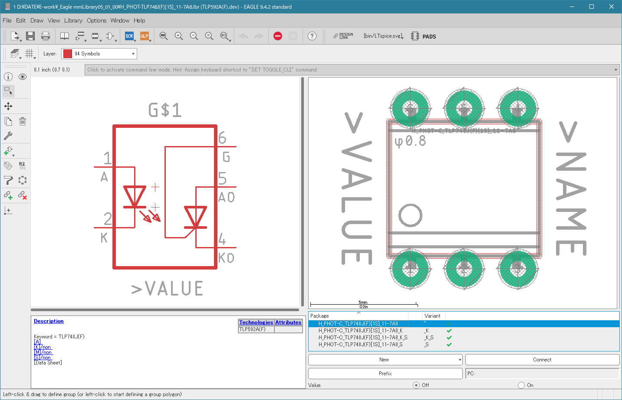Image resolution: width=622 pixels, height=400 pixels.
Task: Open the Layer 94 Symbols dropdown
Action: (99, 53)
